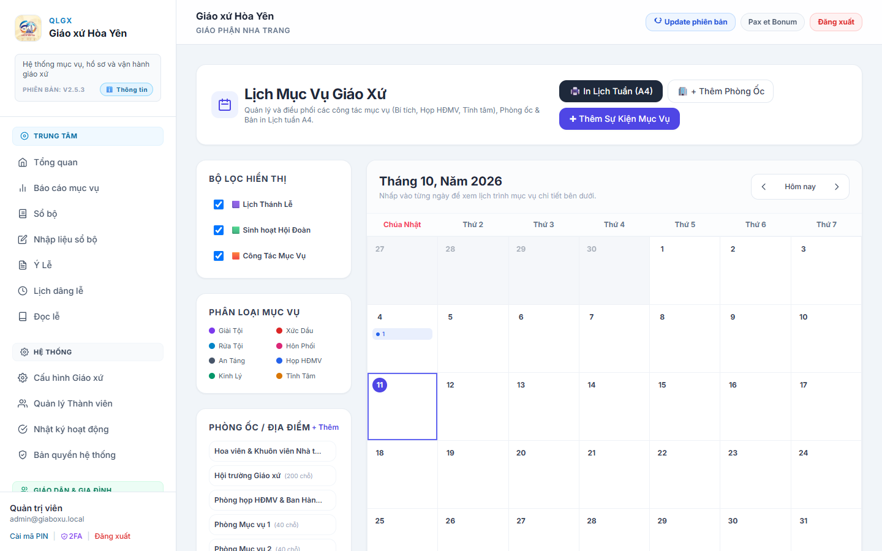Open the event badge on day 4

click(402, 334)
